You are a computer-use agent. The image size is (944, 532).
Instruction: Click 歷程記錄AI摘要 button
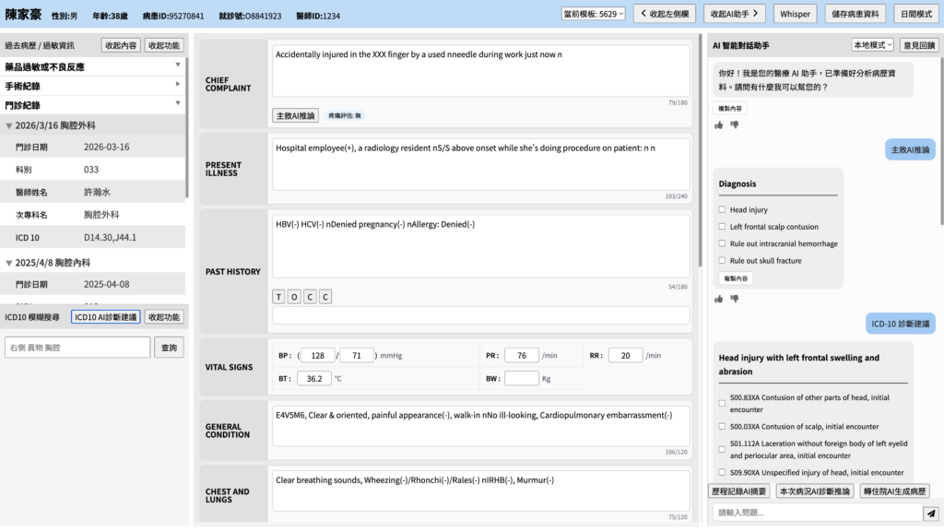tap(739, 491)
